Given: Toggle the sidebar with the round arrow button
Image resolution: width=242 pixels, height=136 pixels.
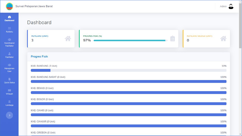Looking at the screenshot, I should [9, 115].
